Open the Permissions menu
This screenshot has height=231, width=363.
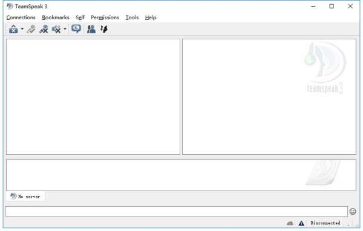click(105, 18)
